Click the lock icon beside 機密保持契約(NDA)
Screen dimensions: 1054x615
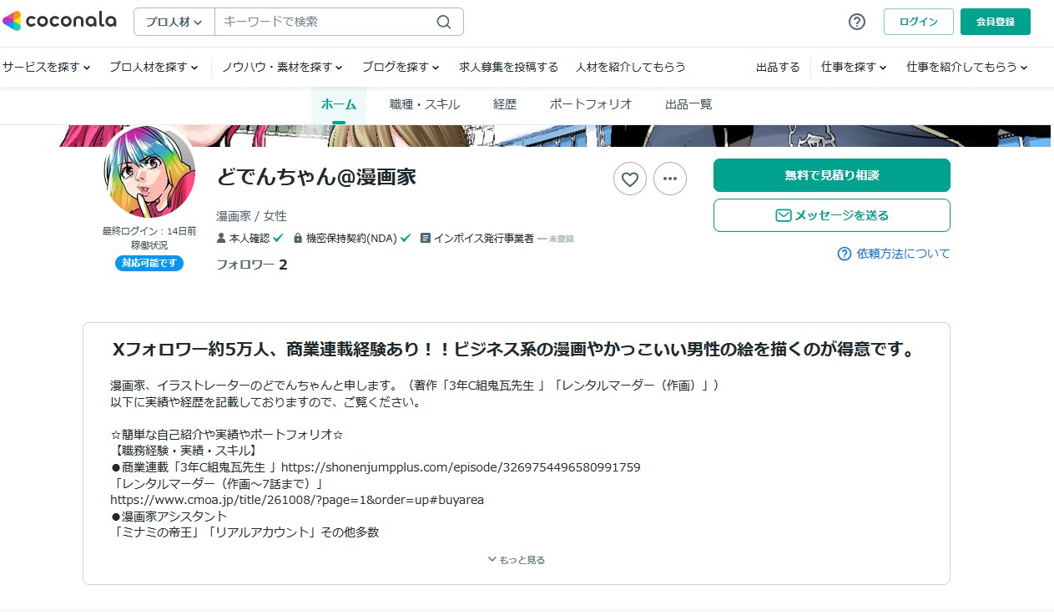point(298,239)
